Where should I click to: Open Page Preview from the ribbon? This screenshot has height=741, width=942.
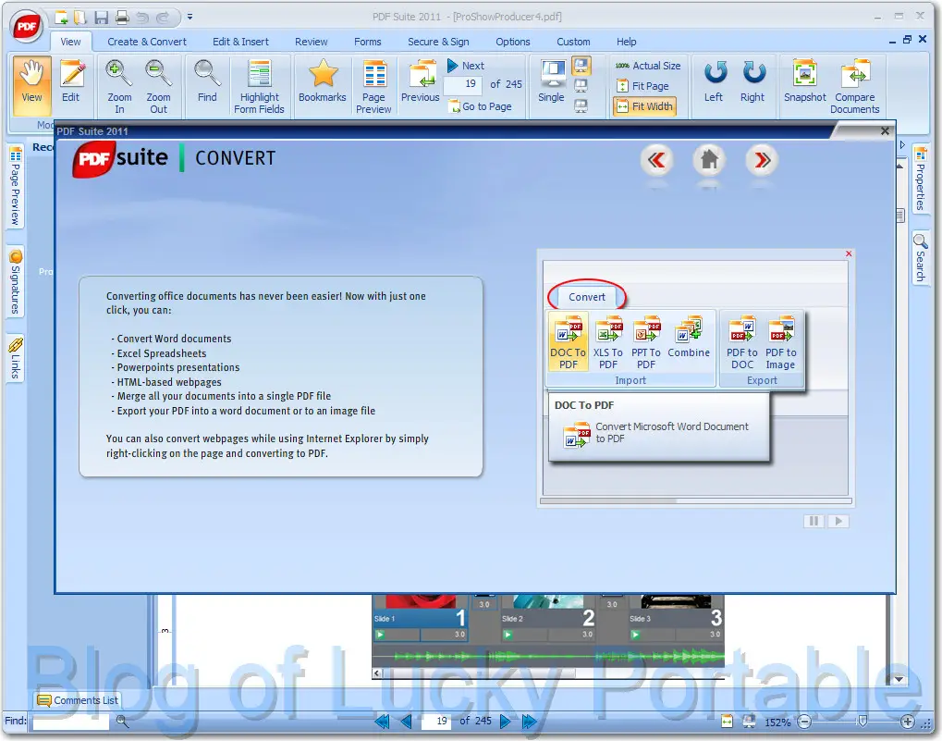point(373,85)
